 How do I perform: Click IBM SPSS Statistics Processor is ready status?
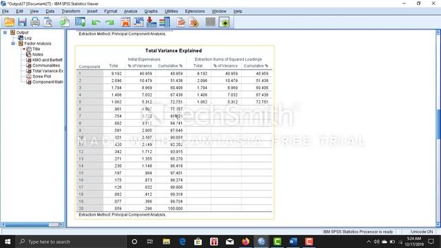[358, 231]
